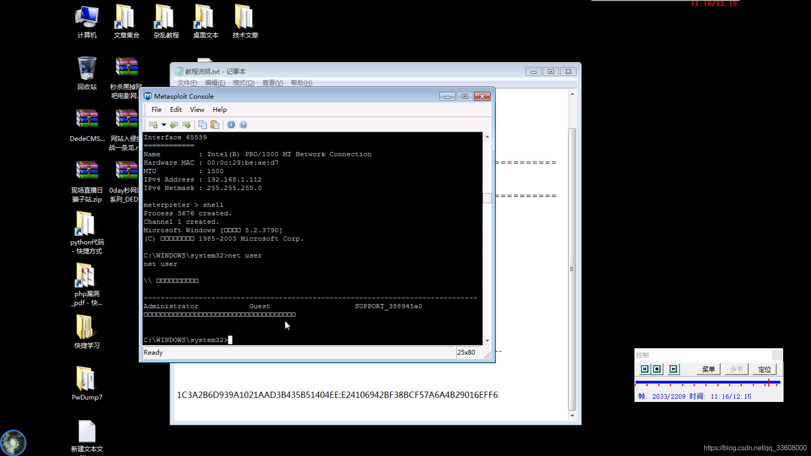The width and height of the screenshot is (811, 456).
Task: Click the View menu in Metasploit
Action: [x=197, y=109]
